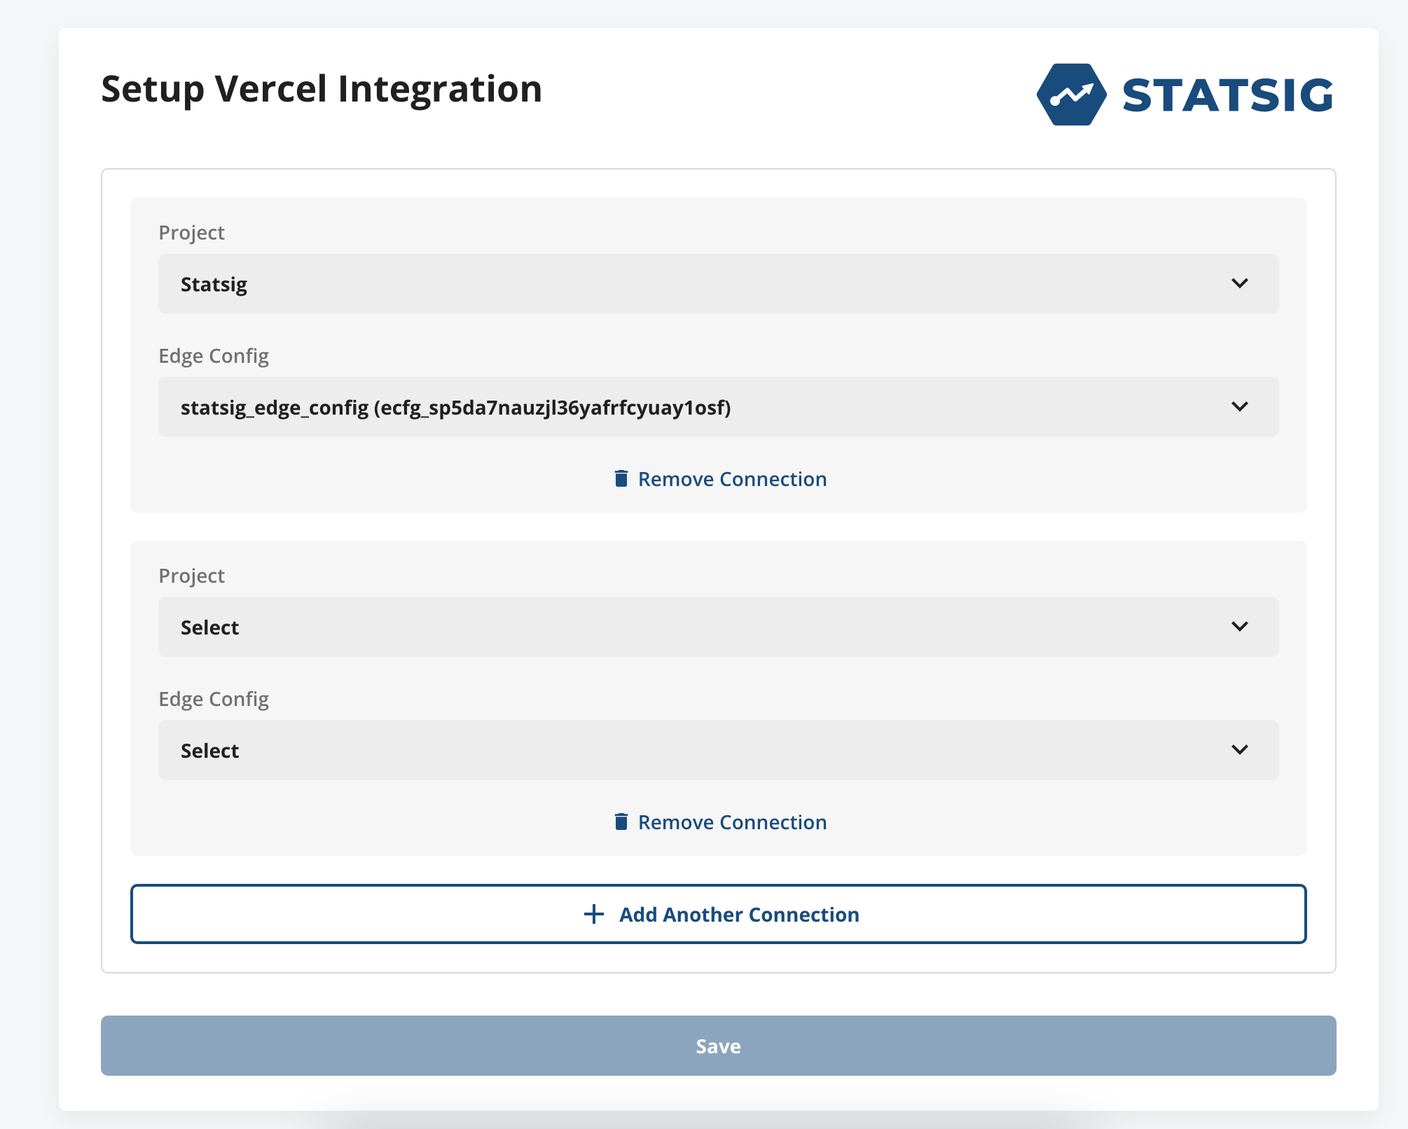Click the STATSIG wordmark text
Screen dimensions: 1408x1129
(1227, 95)
